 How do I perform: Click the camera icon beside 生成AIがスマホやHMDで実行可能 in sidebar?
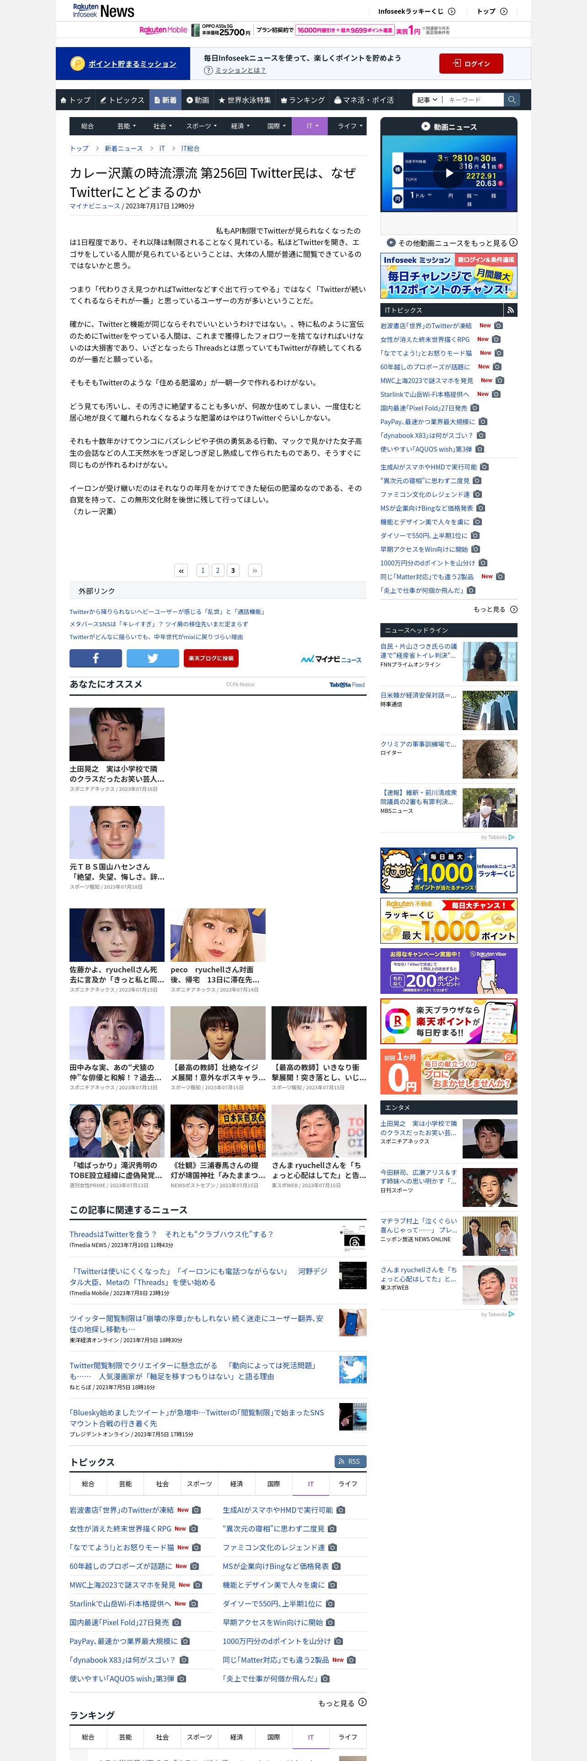pyautogui.click(x=485, y=467)
